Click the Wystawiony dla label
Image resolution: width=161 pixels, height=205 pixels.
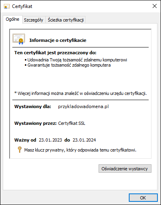tap(33, 106)
